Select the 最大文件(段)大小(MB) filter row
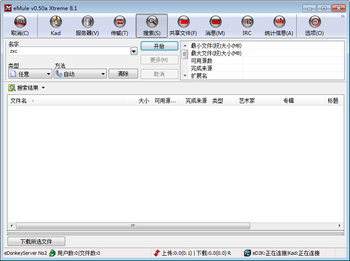Screen dimensions: 350x261 (x=266, y=53)
